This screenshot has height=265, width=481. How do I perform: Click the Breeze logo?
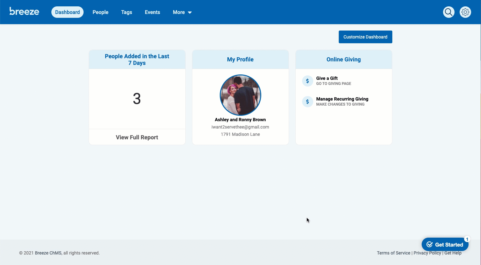[x=24, y=12]
